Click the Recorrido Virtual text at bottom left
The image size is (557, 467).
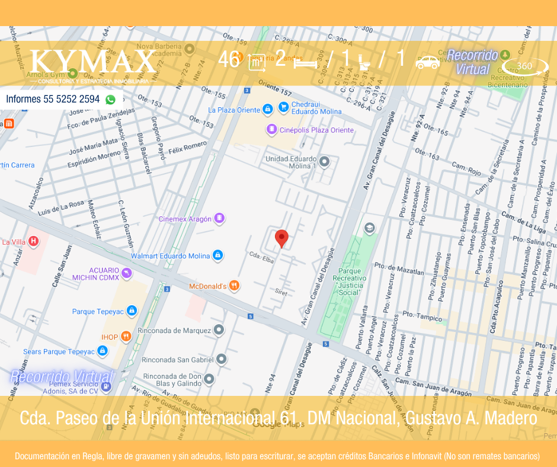tap(61, 377)
